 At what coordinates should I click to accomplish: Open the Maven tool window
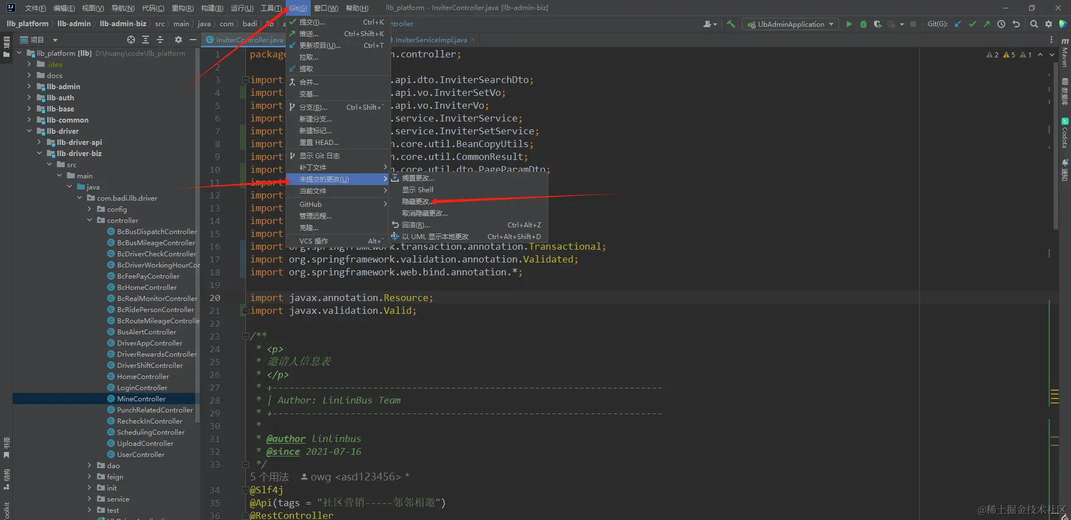1065,52
